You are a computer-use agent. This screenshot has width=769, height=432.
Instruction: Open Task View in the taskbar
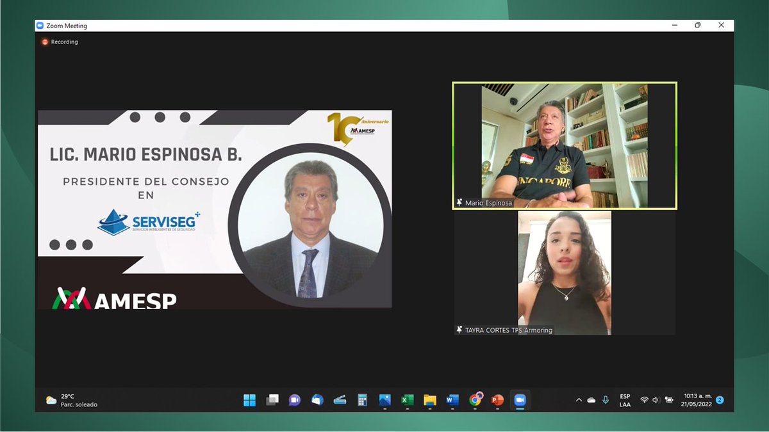click(272, 400)
